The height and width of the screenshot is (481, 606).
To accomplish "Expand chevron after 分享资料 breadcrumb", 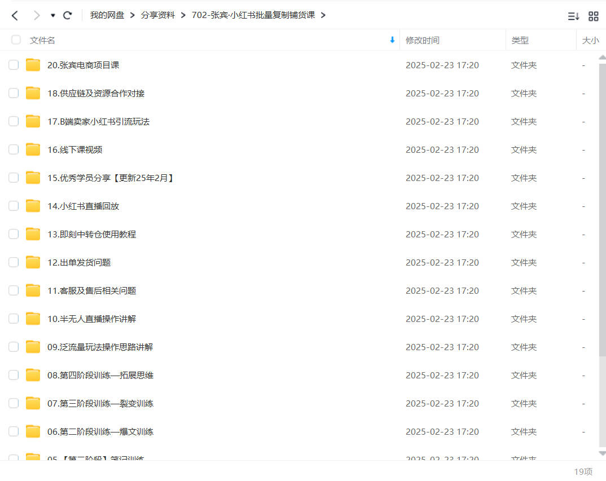I will coord(183,15).
